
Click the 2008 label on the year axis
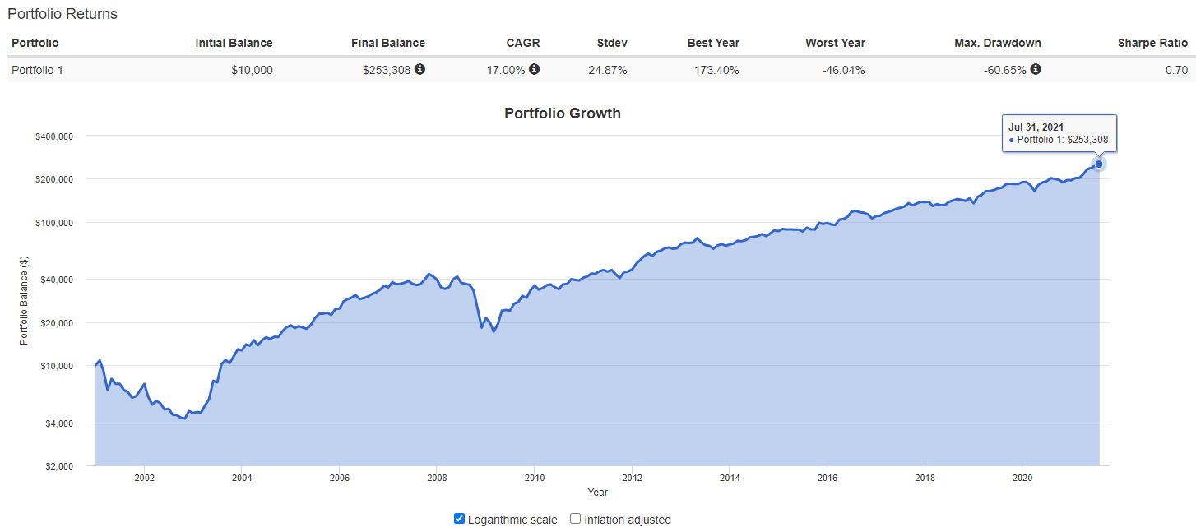[x=437, y=477]
